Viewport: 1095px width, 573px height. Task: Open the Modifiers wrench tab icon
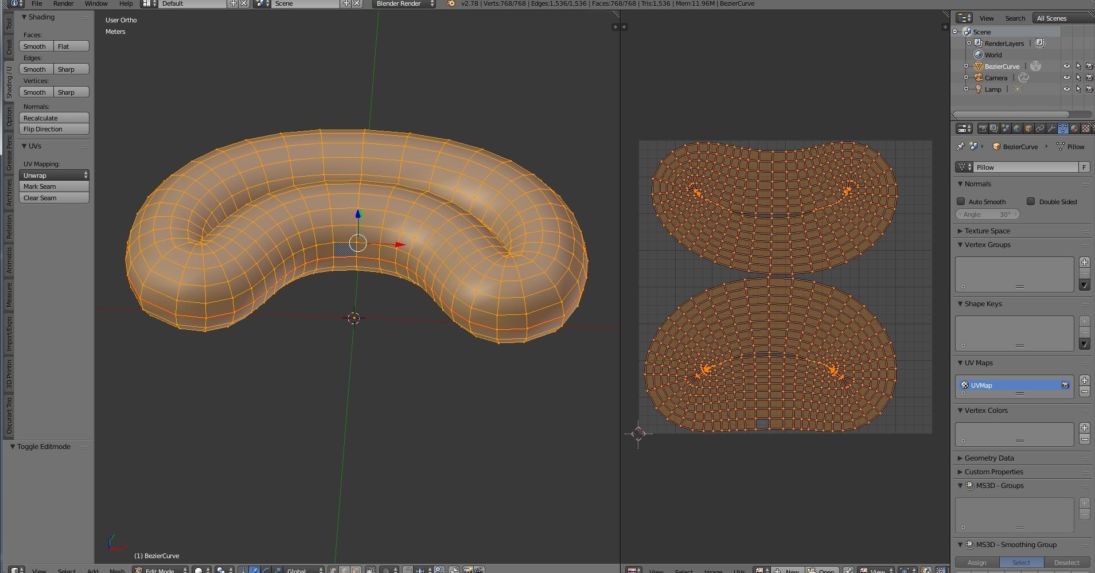point(1051,128)
